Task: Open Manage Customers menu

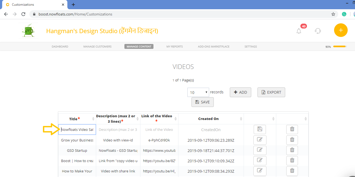Action: 98,46
